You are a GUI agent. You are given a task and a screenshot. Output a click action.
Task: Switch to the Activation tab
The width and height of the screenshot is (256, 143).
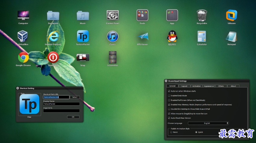coord(197,86)
